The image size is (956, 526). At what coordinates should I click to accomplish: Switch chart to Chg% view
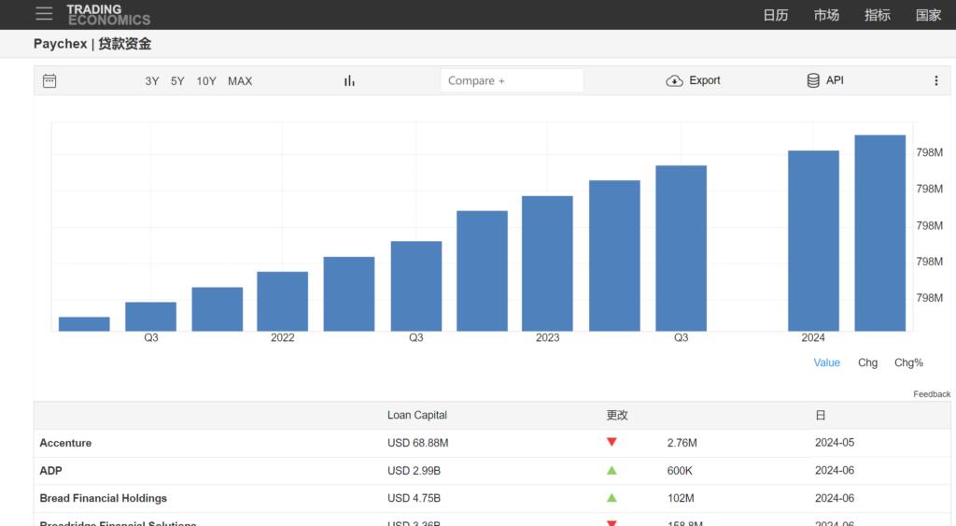(x=908, y=363)
